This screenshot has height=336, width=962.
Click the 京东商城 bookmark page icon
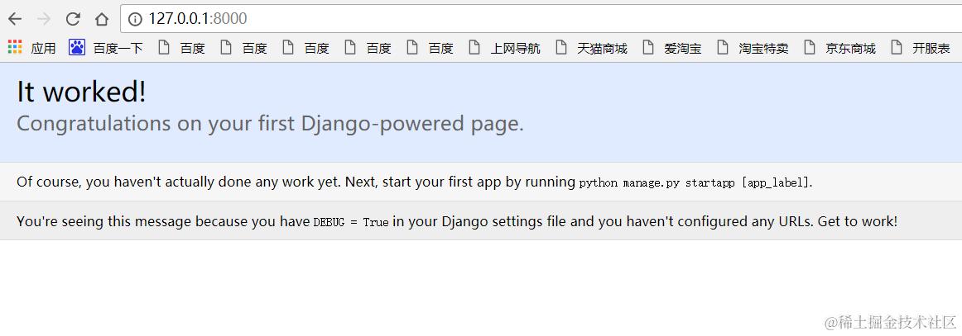pos(810,47)
